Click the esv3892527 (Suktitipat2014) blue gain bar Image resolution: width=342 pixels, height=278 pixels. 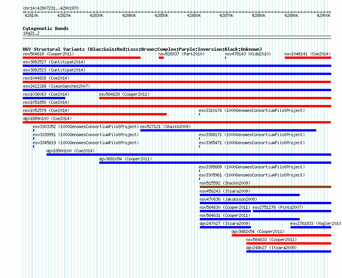[x=177, y=66]
